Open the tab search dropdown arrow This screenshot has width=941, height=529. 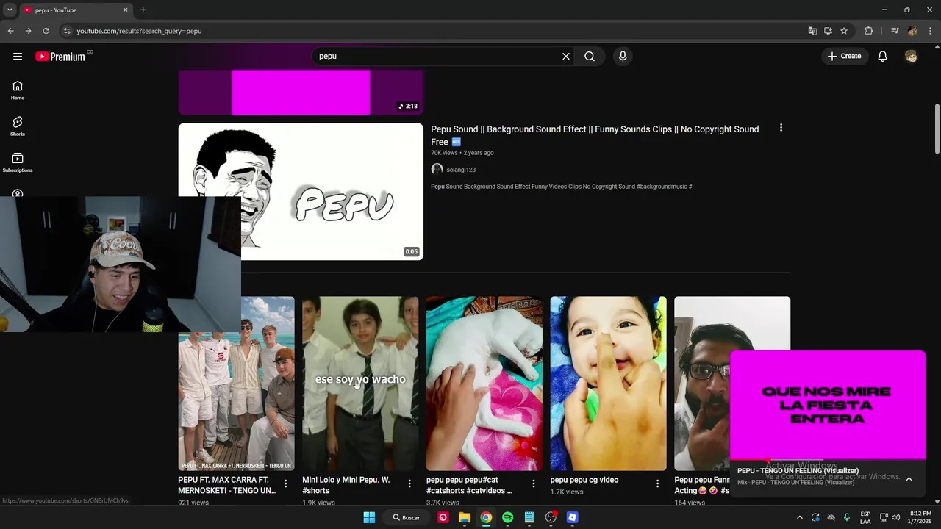pyautogui.click(x=9, y=10)
